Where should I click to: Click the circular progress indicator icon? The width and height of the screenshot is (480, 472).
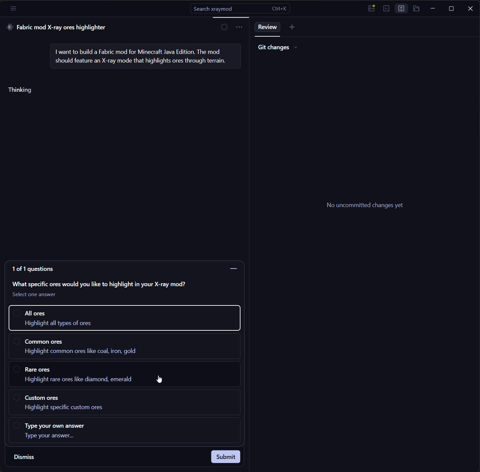coord(224,27)
